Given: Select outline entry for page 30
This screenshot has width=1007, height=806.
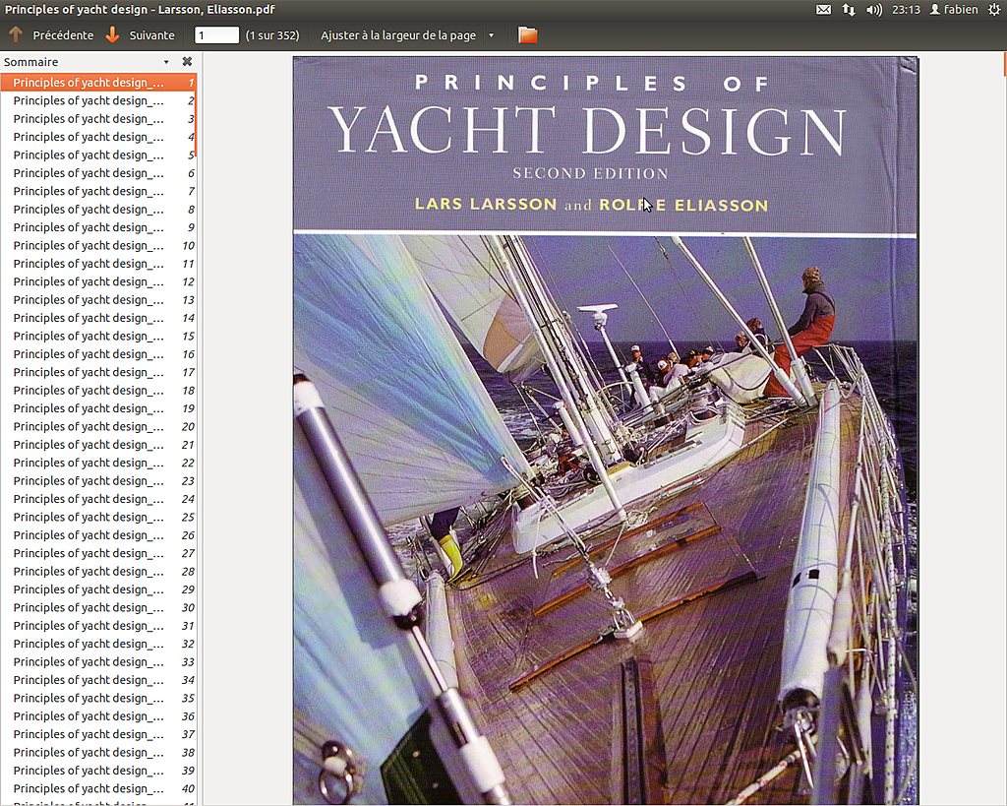Looking at the screenshot, I should click(x=99, y=608).
